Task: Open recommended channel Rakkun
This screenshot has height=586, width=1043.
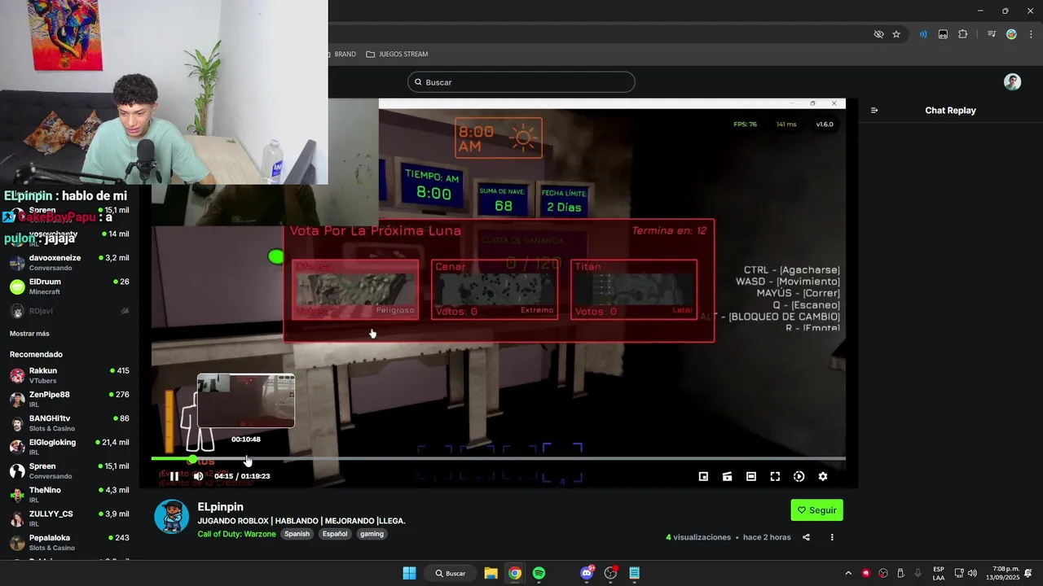Action: (69, 375)
